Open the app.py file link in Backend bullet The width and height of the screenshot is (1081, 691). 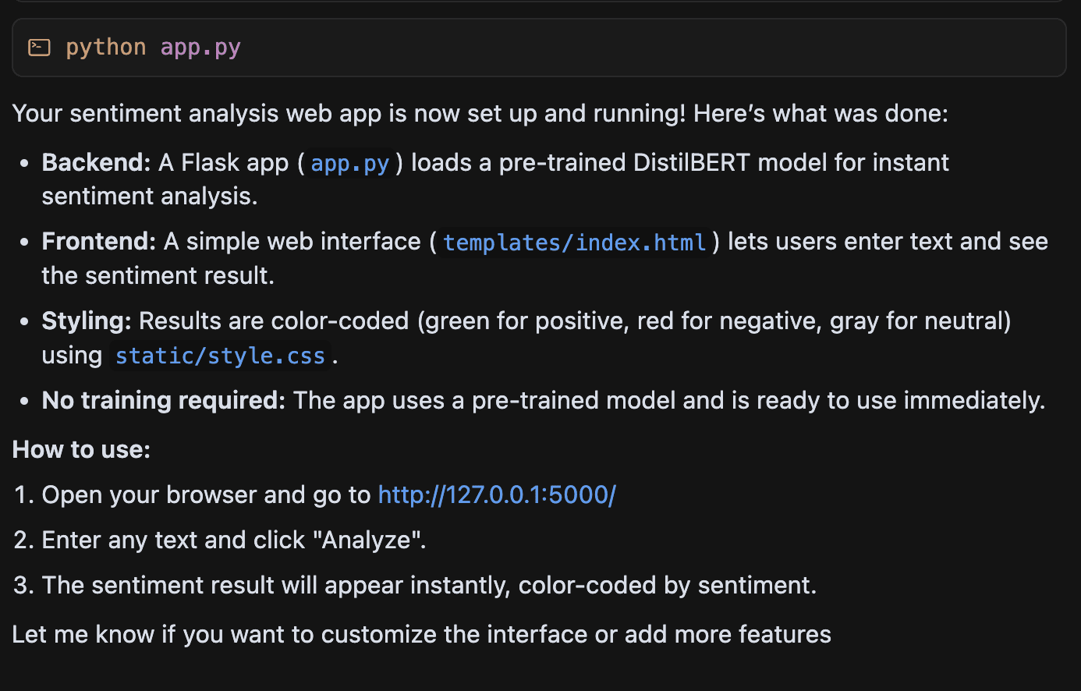click(x=349, y=164)
